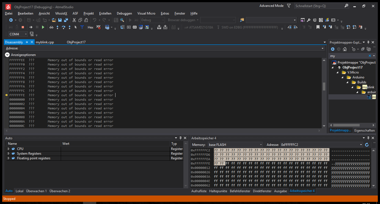Open the COM4 port dropdown

[x=26, y=34]
